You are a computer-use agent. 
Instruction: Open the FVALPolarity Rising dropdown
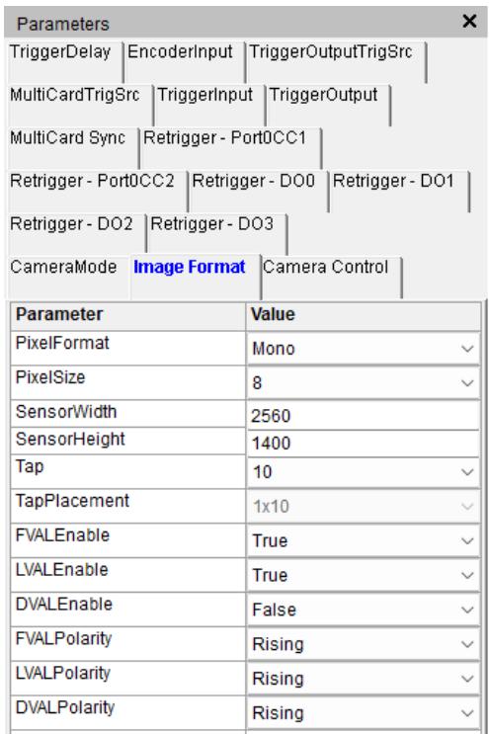[364, 644]
